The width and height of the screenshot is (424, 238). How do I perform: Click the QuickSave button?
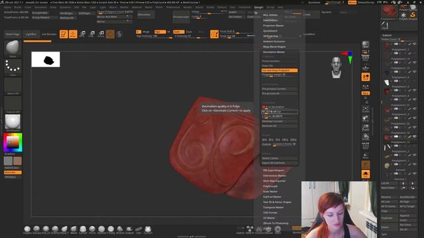314,3
